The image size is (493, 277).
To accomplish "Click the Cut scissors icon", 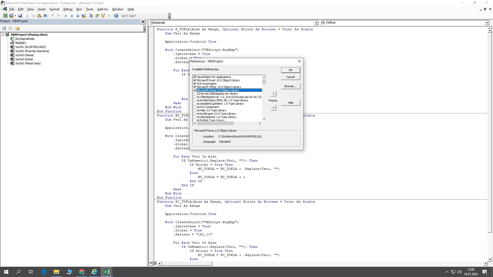I will tap(27, 16).
